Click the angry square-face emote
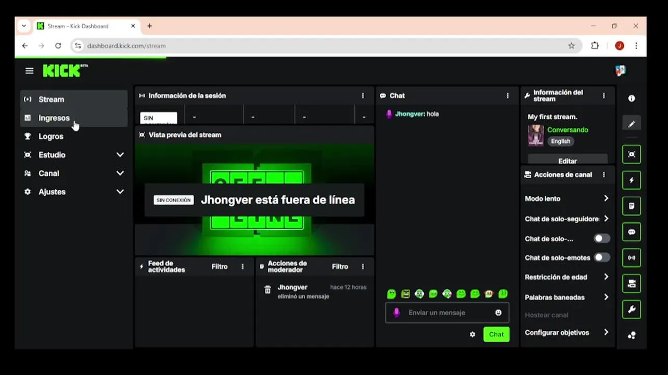Image resolution: width=668 pixels, height=375 pixels. click(405, 294)
